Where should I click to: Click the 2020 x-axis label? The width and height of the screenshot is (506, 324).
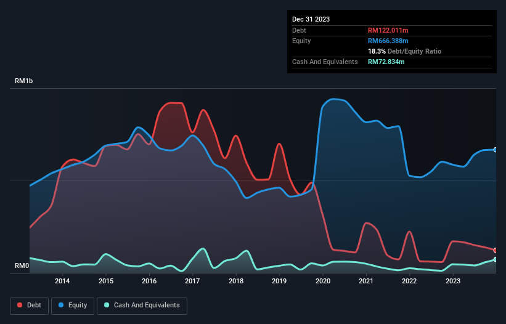pyautogui.click(x=323, y=281)
